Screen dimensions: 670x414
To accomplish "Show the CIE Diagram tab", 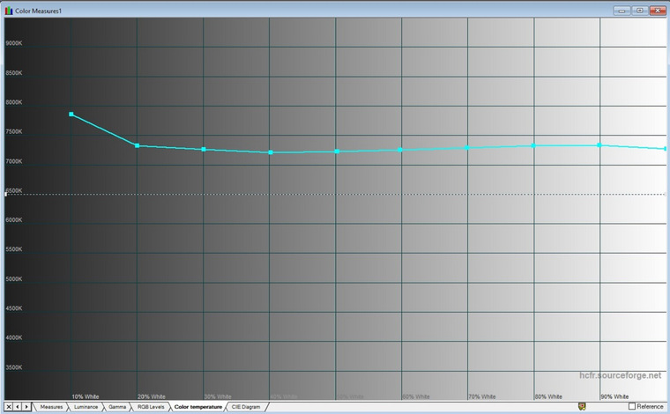I will pos(246,407).
